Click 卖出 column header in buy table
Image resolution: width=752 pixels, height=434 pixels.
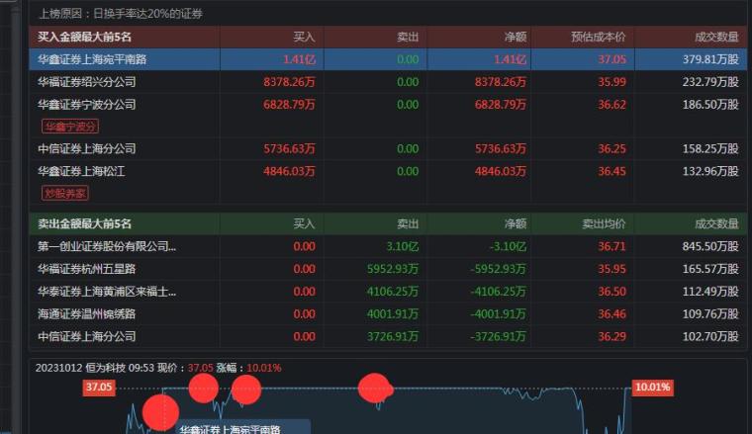click(x=408, y=37)
